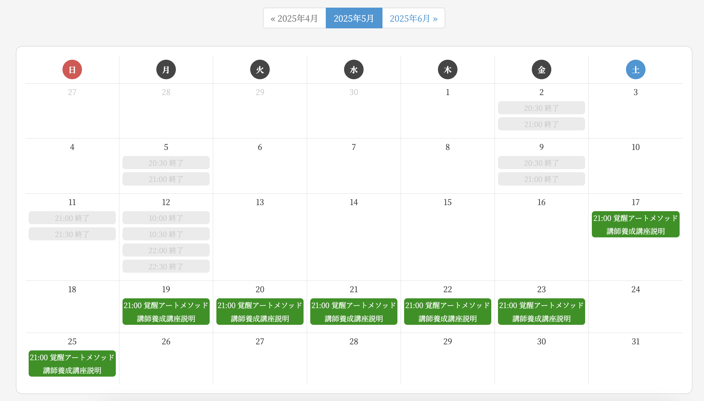Image resolution: width=704 pixels, height=401 pixels.
Task: Go to previous month 2025年4月
Action: click(x=294, y=18)
